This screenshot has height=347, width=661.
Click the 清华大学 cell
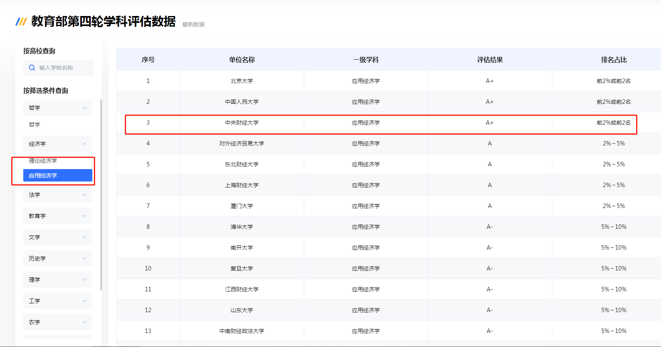(242, 227)
